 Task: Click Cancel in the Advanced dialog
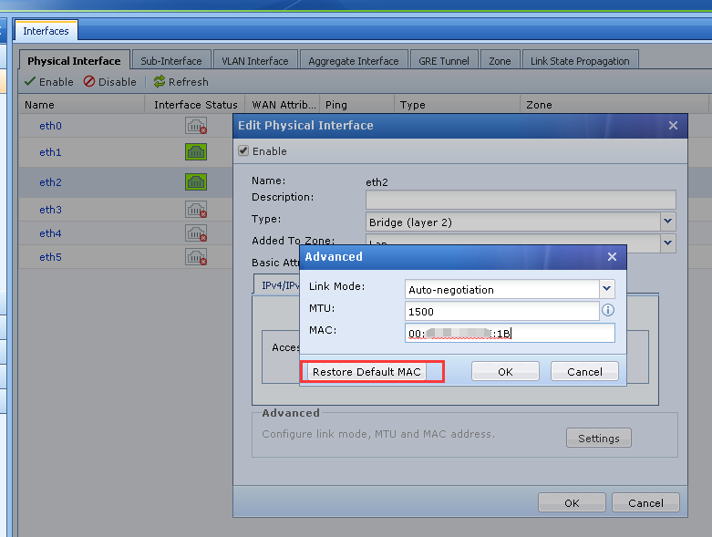584,372
